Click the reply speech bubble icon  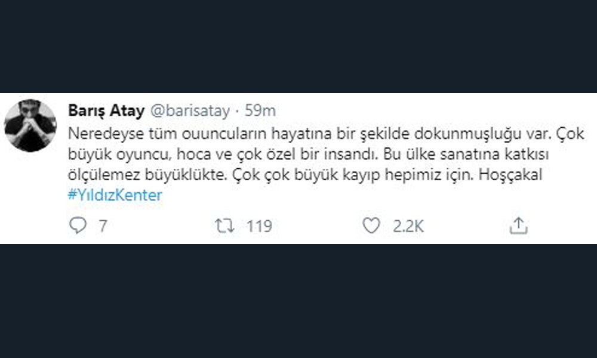78,226
